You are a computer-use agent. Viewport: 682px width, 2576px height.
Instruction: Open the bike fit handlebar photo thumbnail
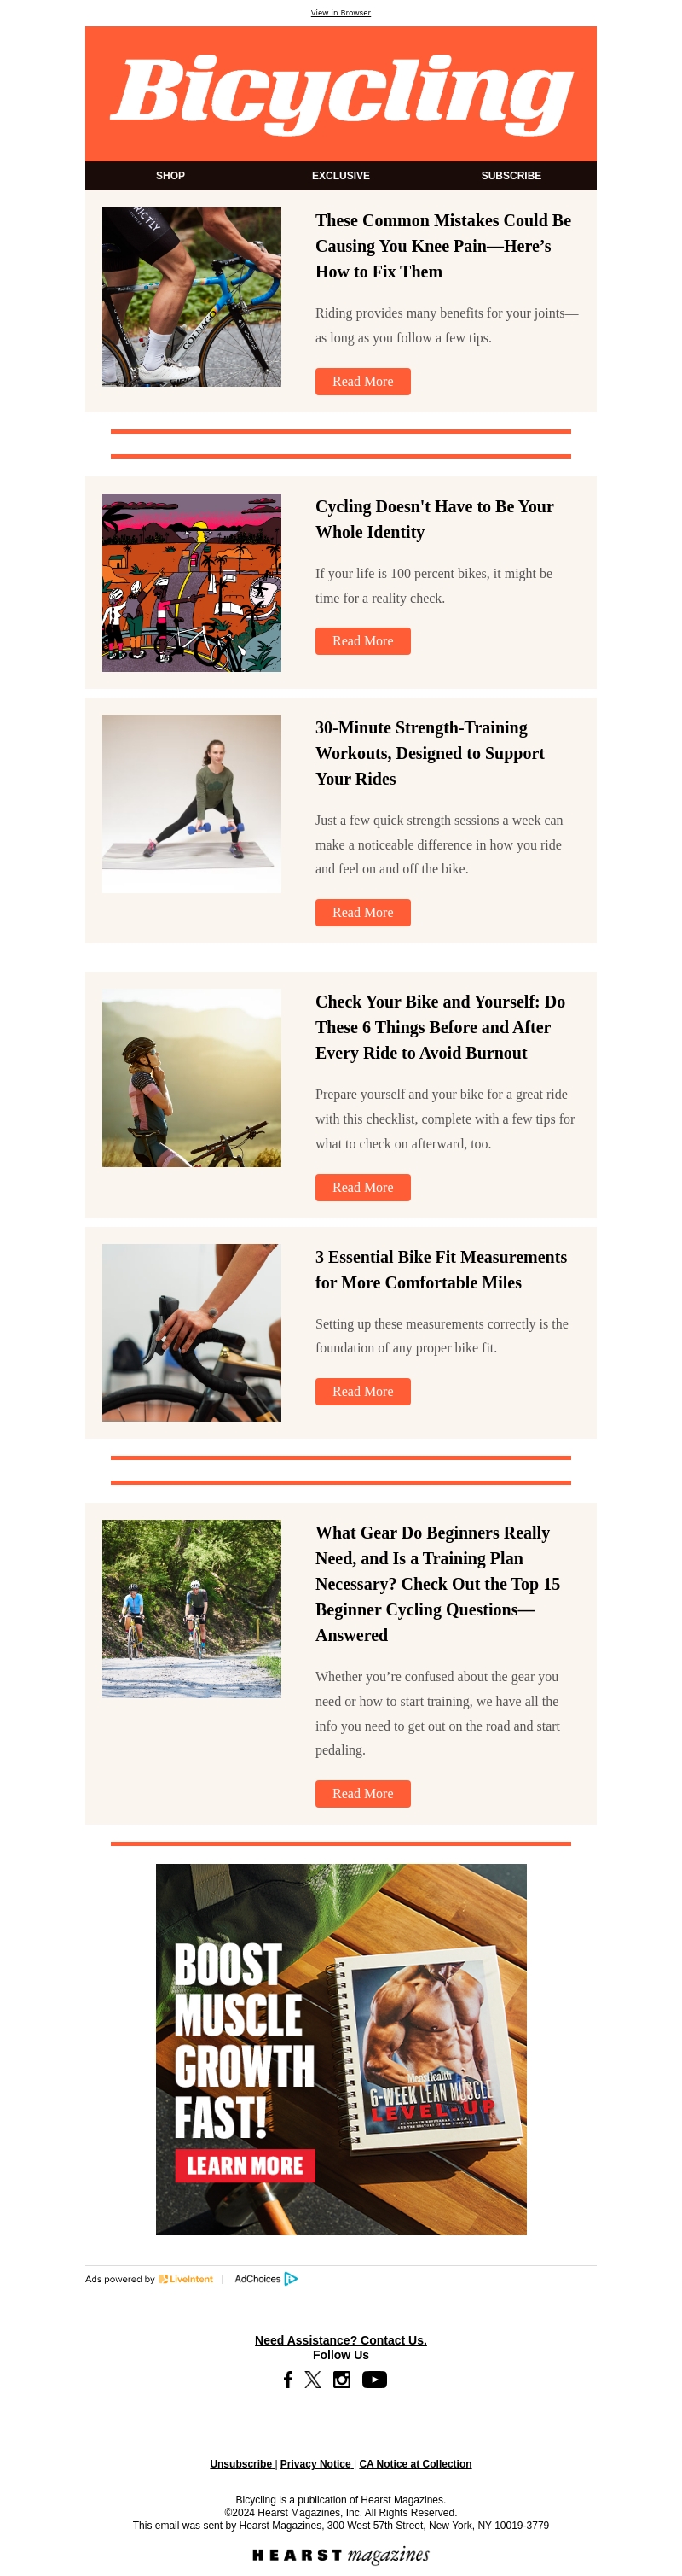tap(192, 1332)
